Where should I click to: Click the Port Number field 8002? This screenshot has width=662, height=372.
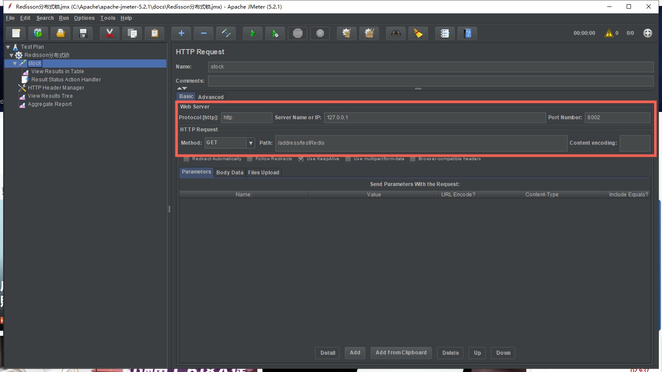click(617, 118)
